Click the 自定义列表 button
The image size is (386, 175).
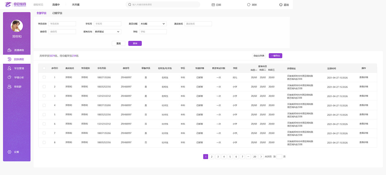point(259,56)
